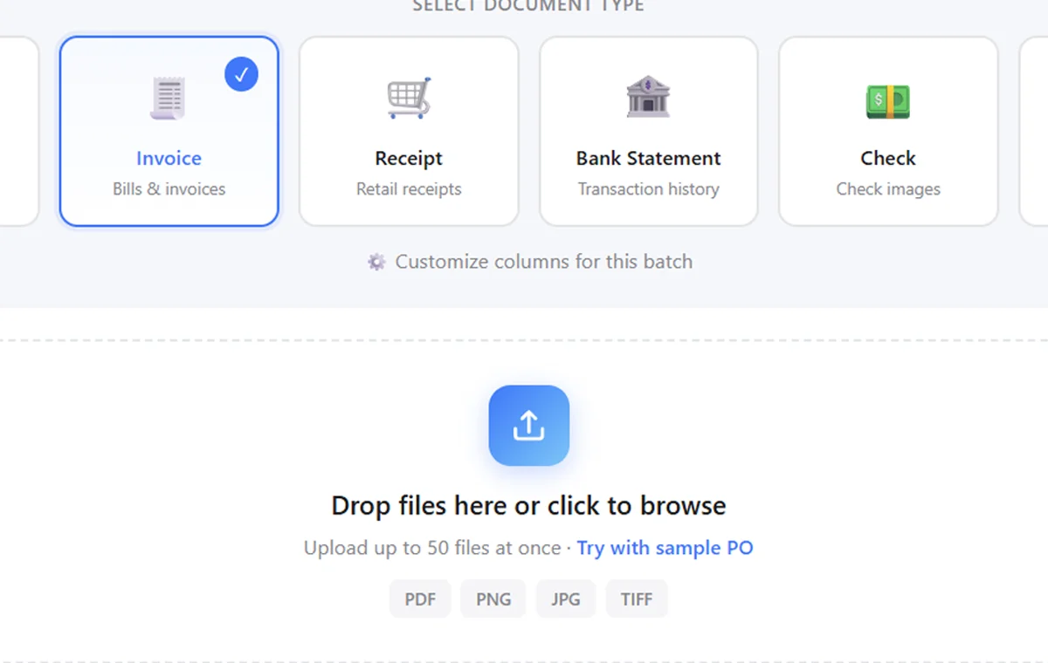Click the TIFF format badge
The height and width of the screenshot is (663, 1048).
[637, 599]
